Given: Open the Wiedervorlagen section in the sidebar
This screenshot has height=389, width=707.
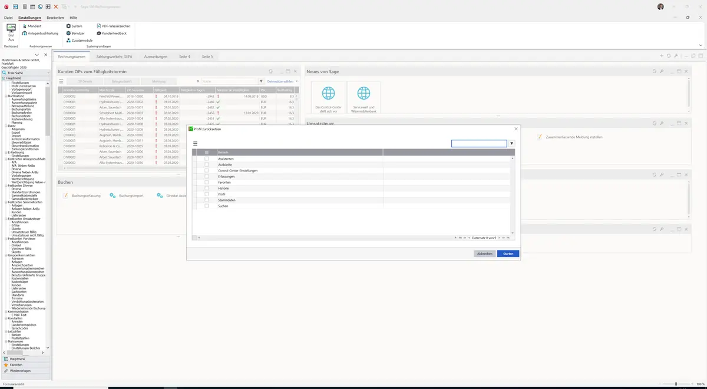Looking at the screenshot, I should click(25, 371).
